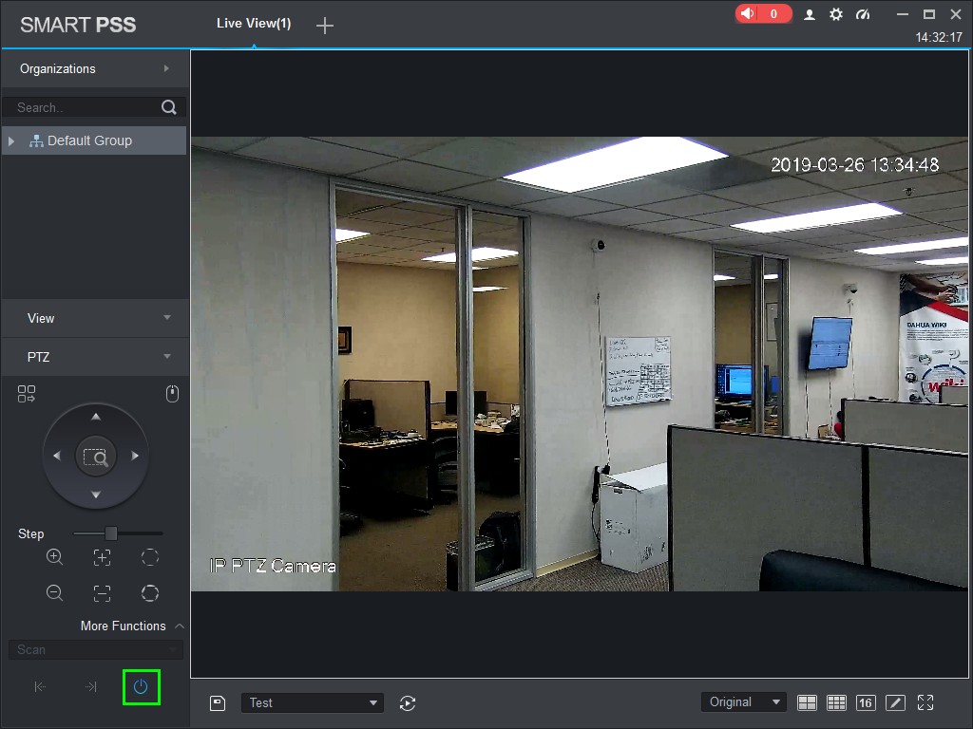The height and width of the screenshot is (729, 973).
Task: Collapse the More Functions section
Action: tap(180, 626)
